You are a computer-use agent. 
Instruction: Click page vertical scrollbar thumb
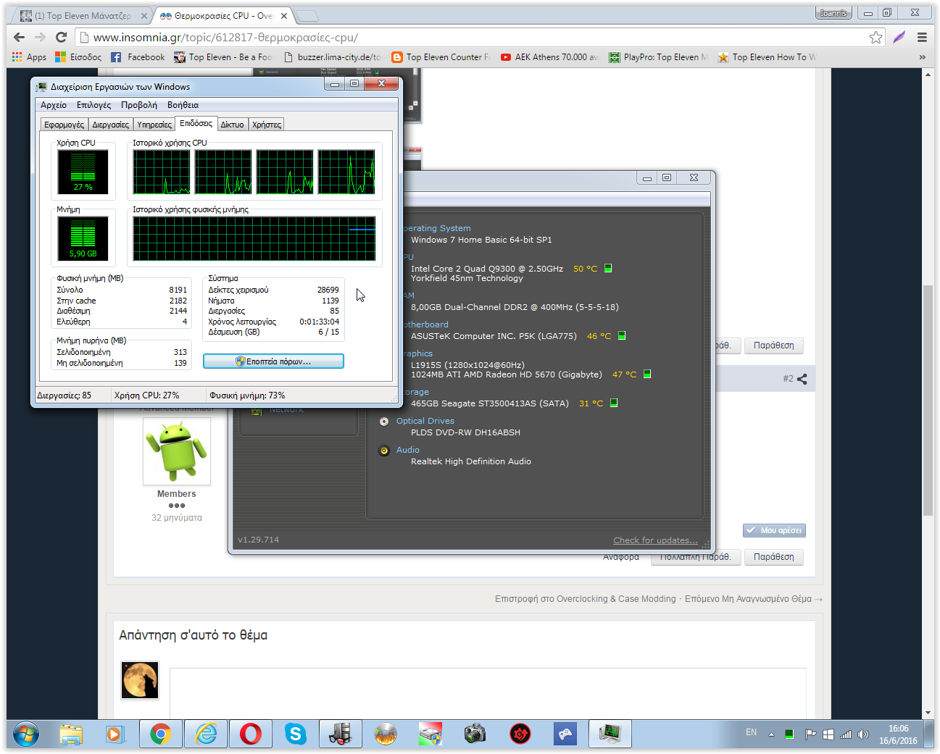coord(928,400)
